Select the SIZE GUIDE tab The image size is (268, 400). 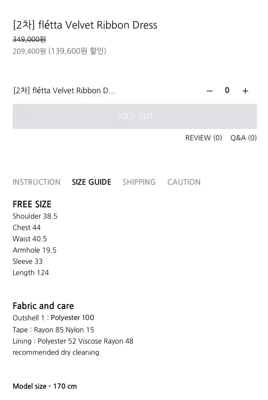tap(92, 182)
